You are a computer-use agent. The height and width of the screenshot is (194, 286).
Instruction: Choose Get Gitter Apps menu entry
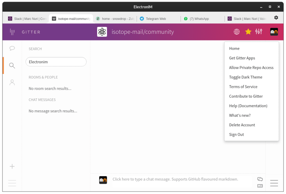(251, 58)
